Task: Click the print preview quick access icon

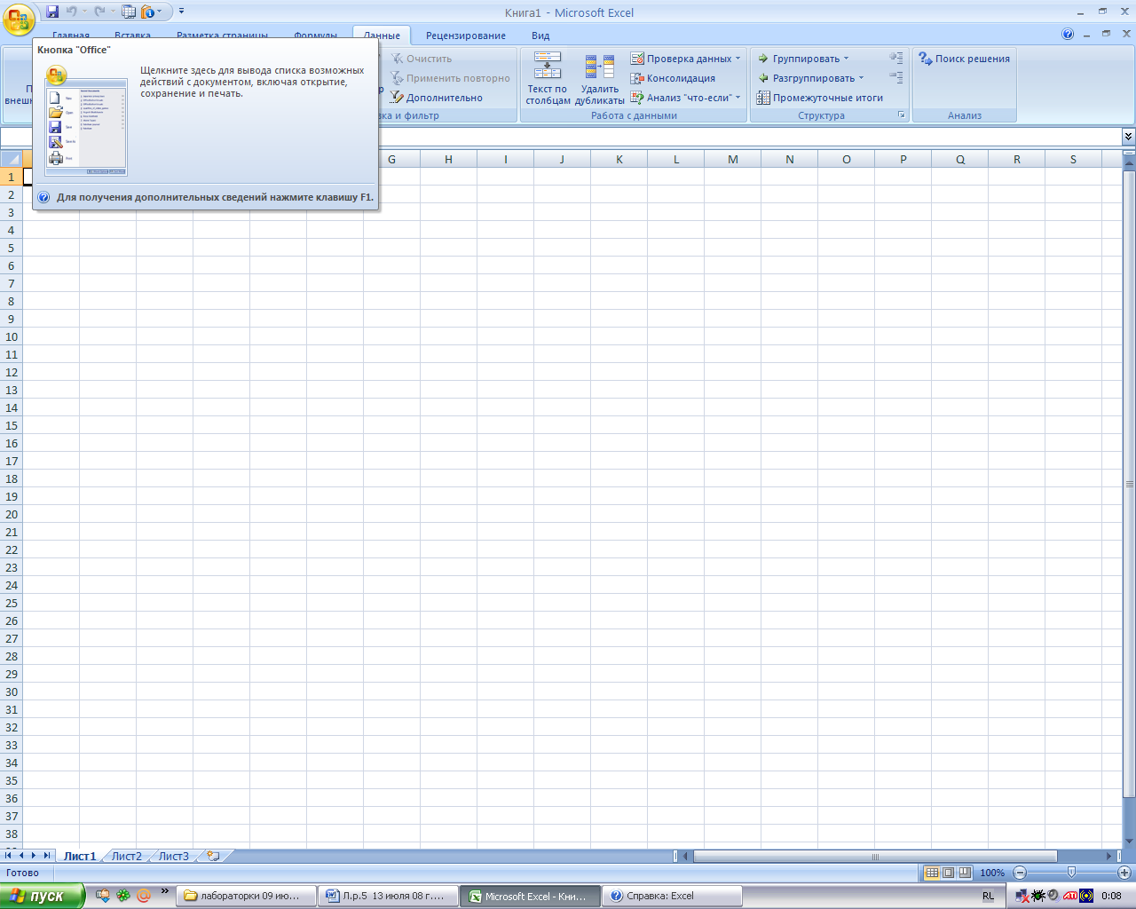Action: (128, 12)
